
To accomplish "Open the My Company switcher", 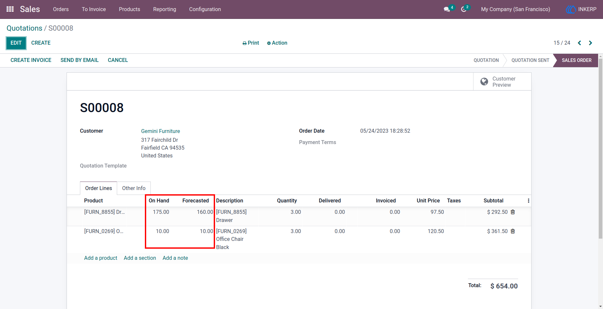I will point(516,9).
